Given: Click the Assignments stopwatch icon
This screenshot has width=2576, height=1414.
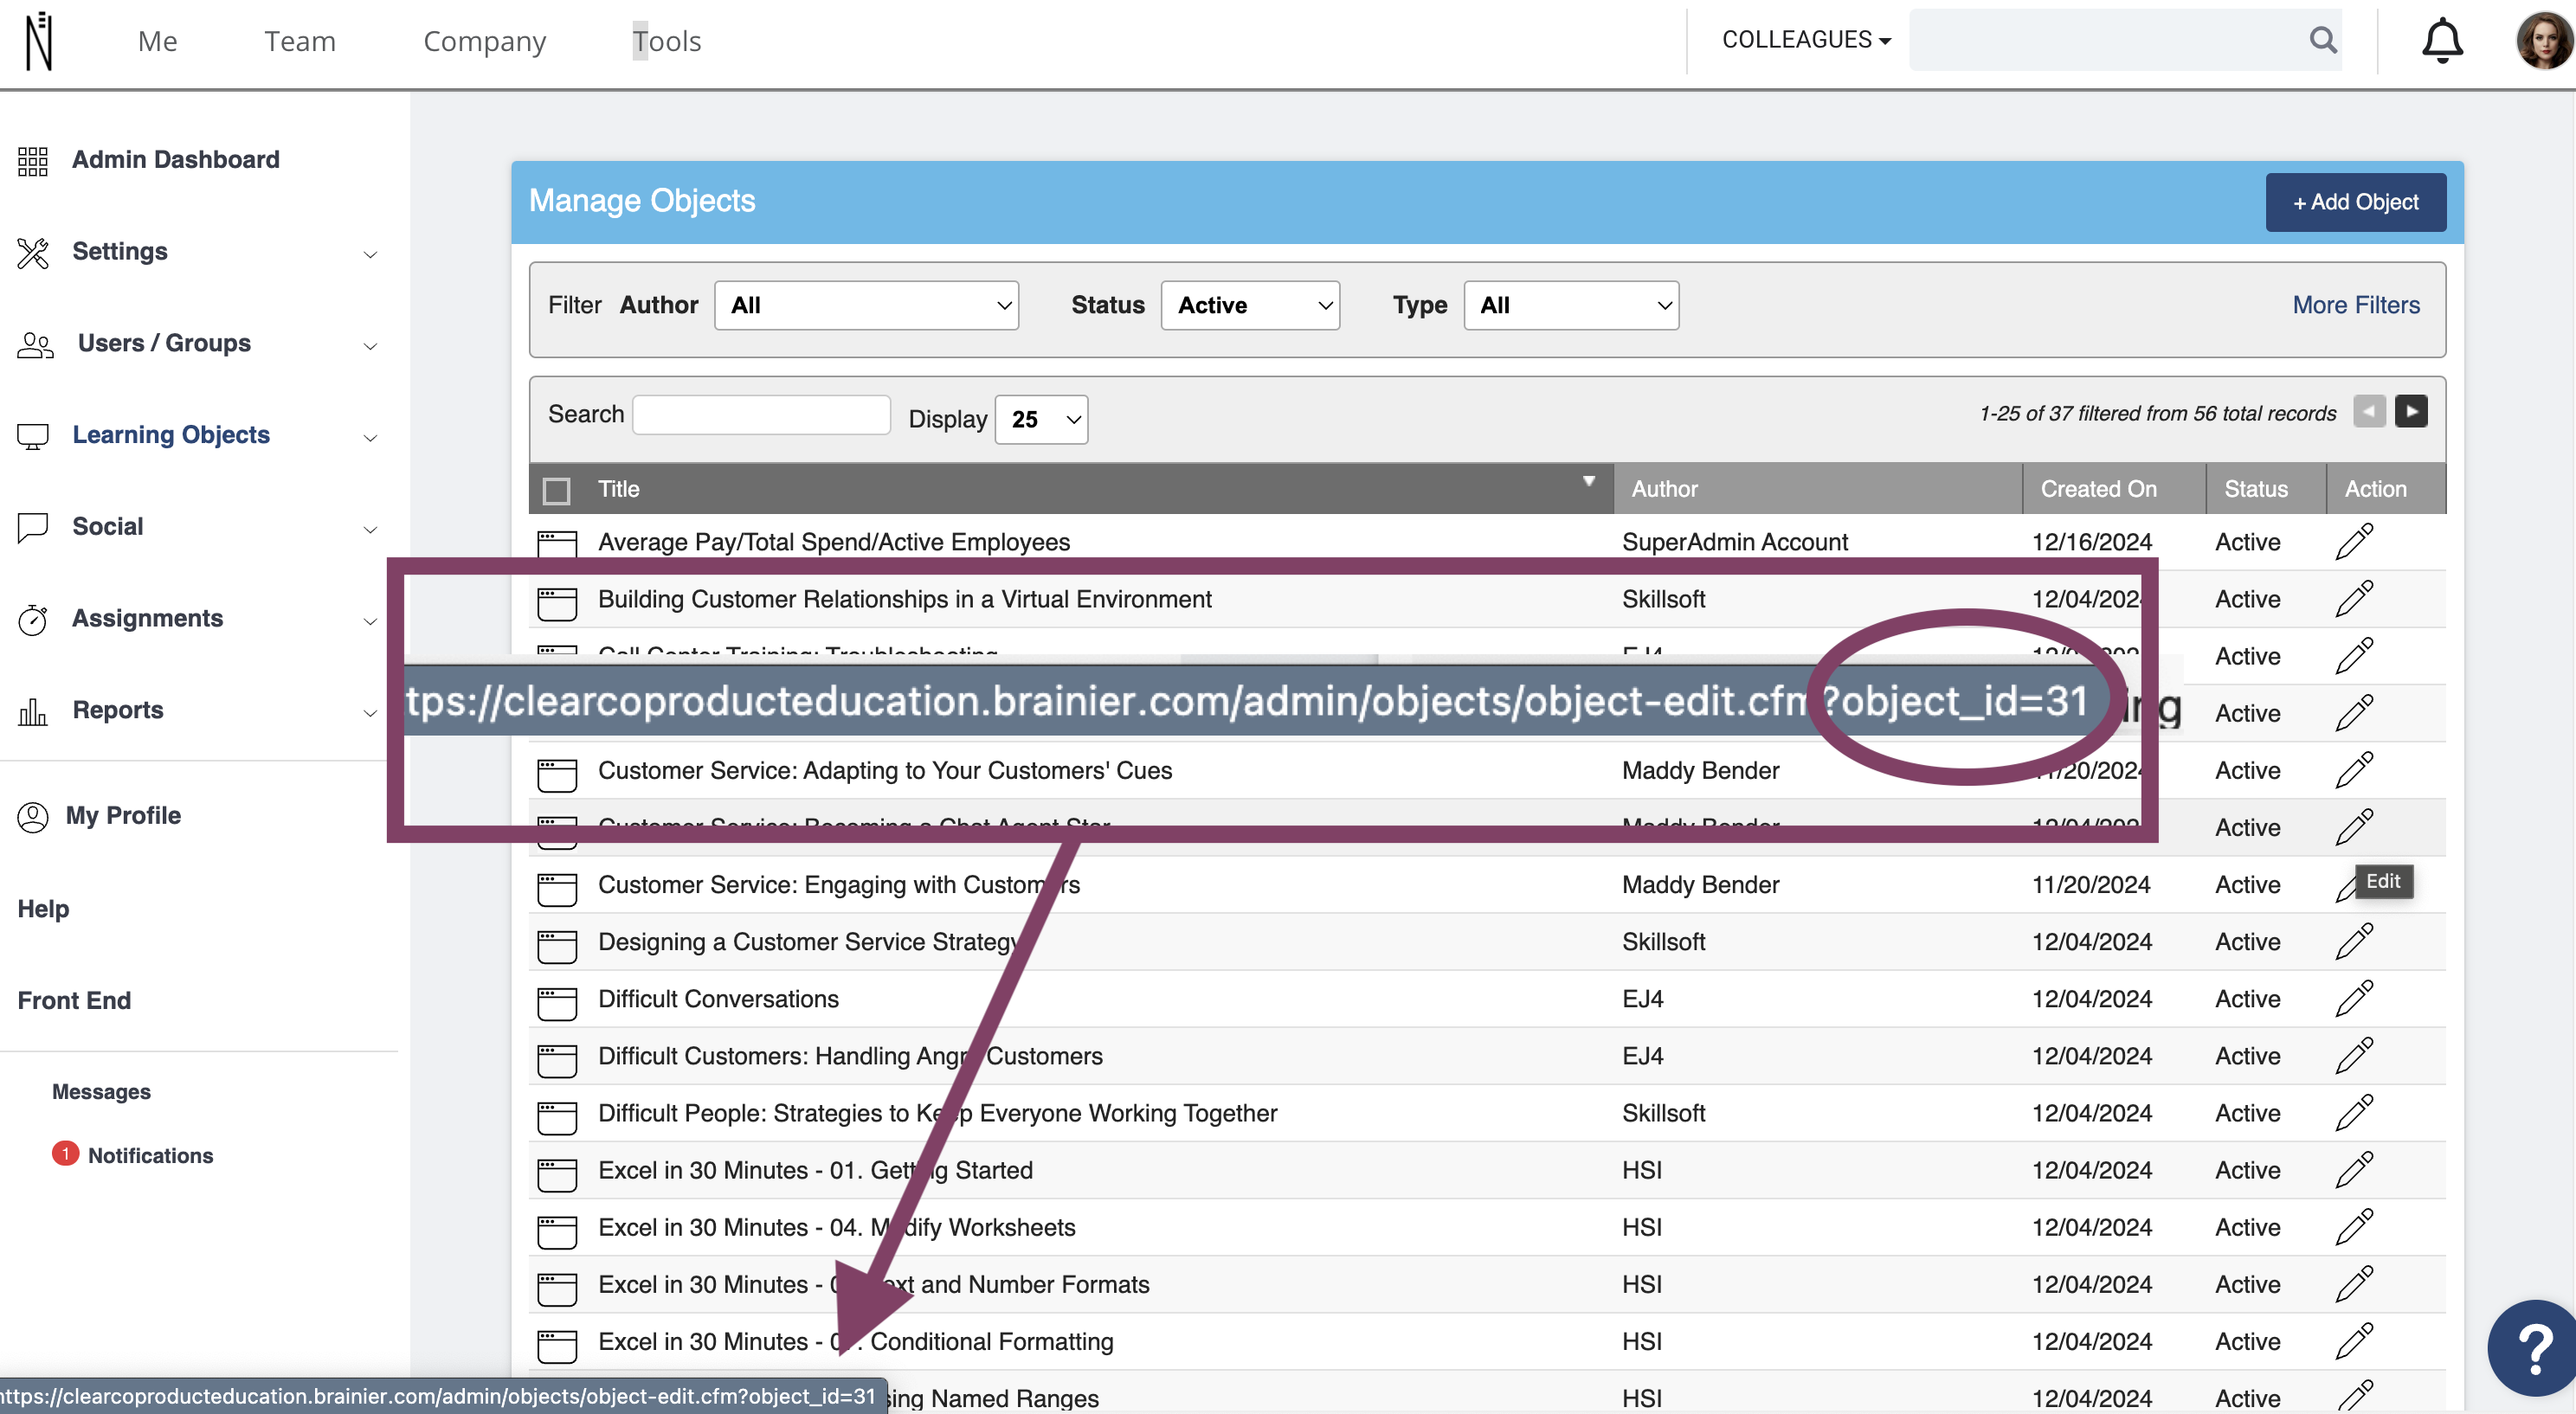Looking at the screenshot, I should pyautogui.click(x=33, y=619).
